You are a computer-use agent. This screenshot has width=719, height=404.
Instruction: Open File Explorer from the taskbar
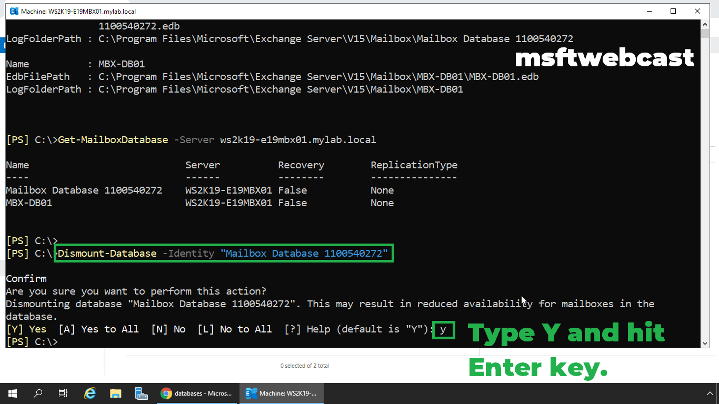point(115,393)
